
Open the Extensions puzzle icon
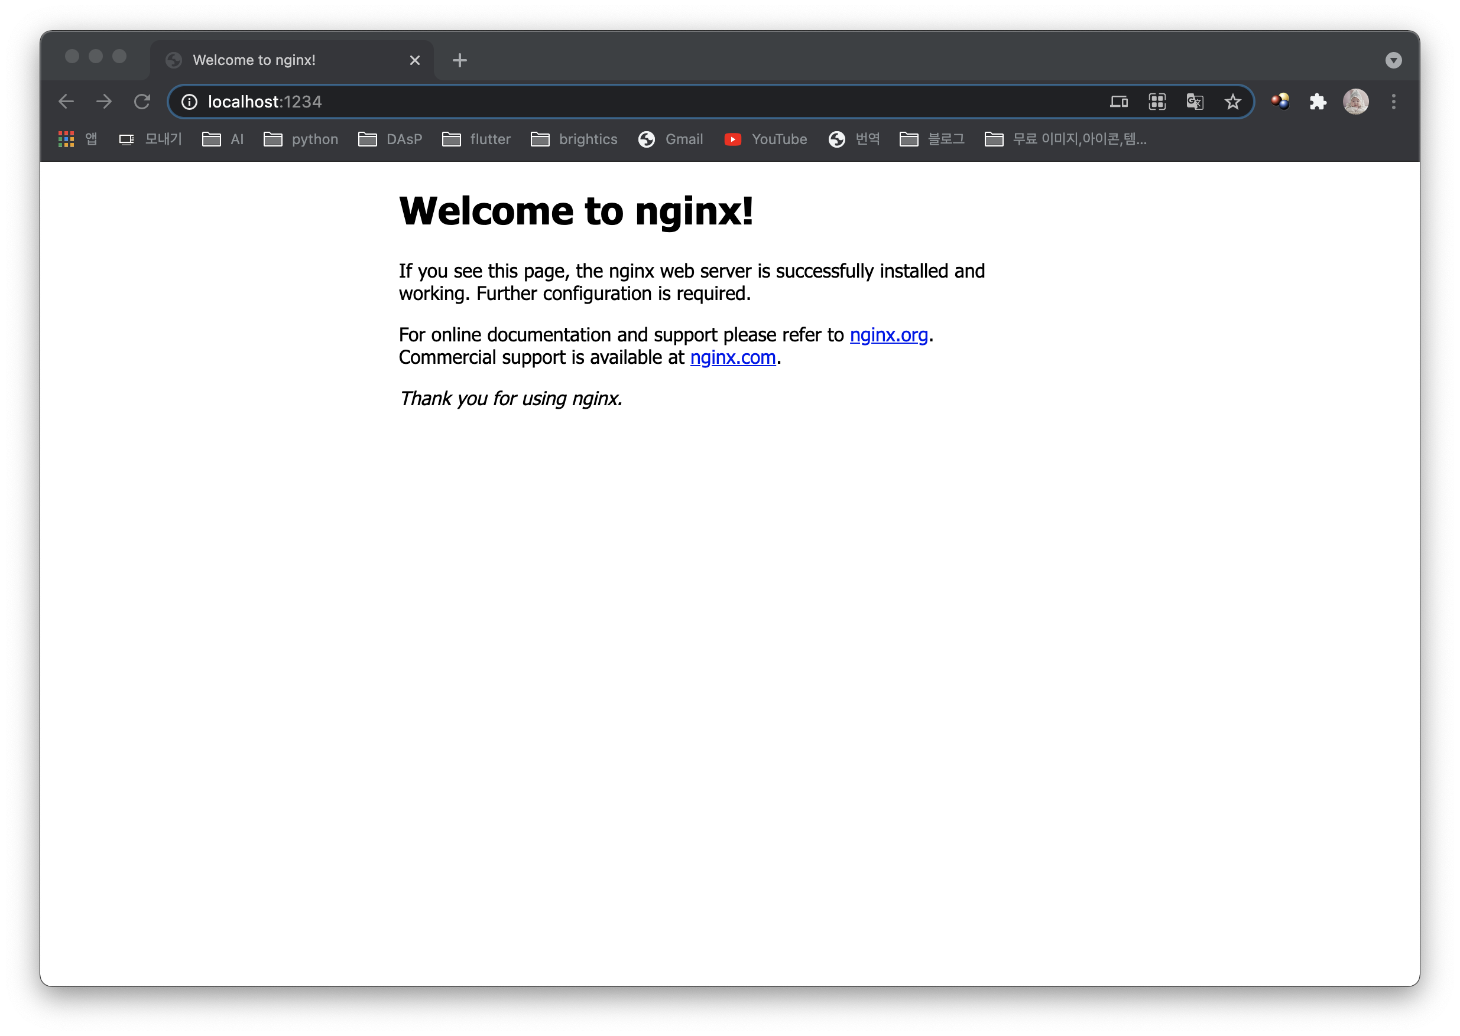tap(1318, 102)
